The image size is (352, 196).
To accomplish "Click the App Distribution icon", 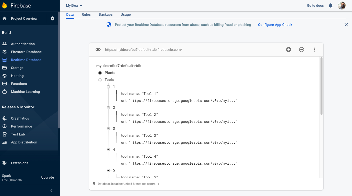I will tap(4, 142).
